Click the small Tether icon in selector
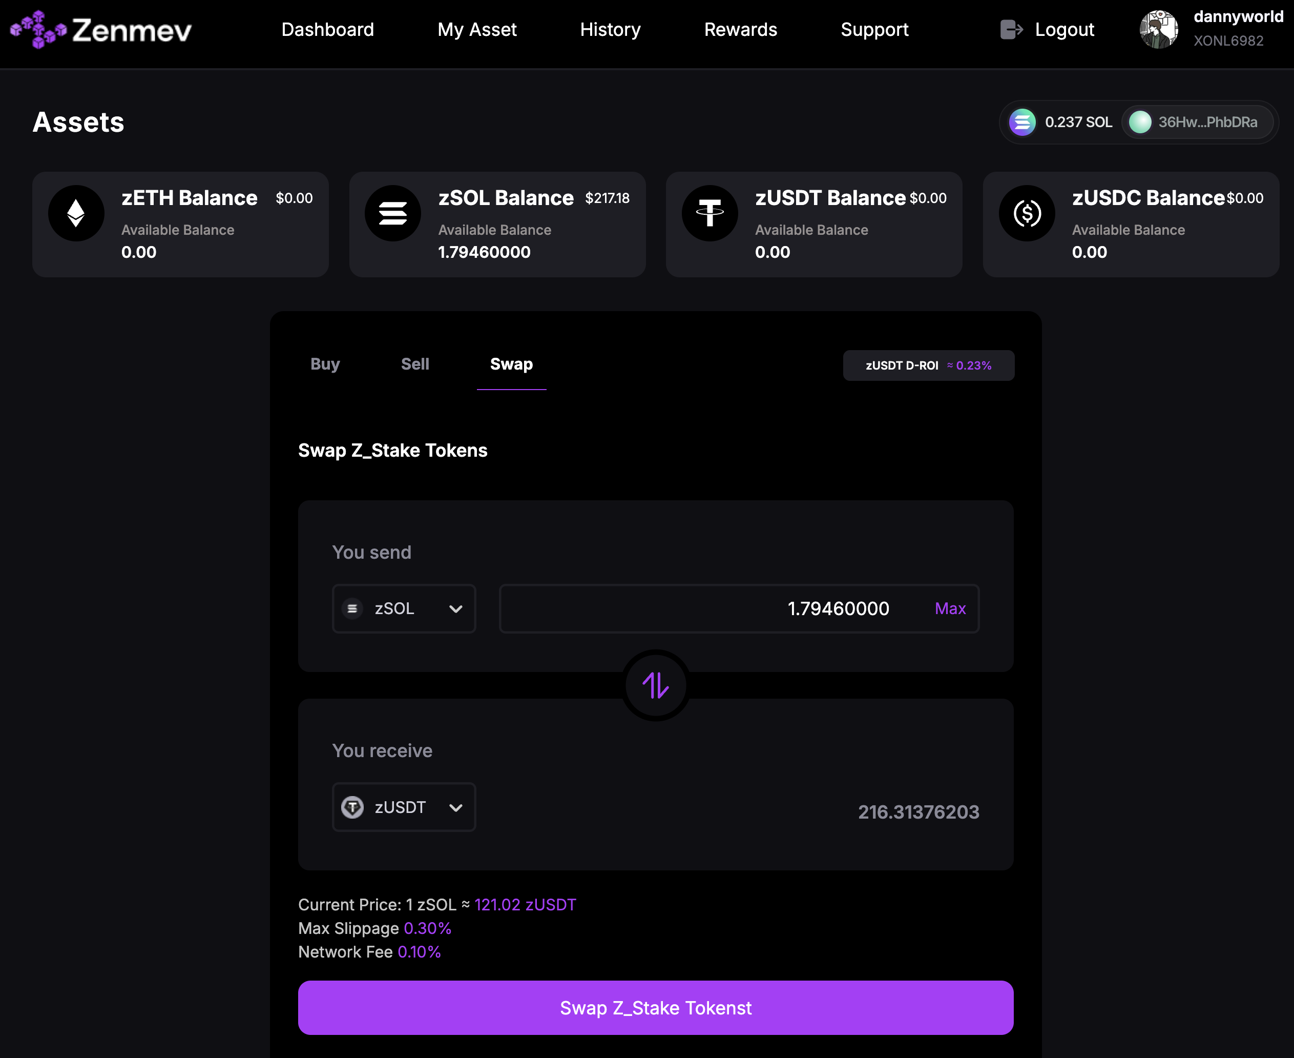Screen dimensions: 1294x1058 coord(352,807)
